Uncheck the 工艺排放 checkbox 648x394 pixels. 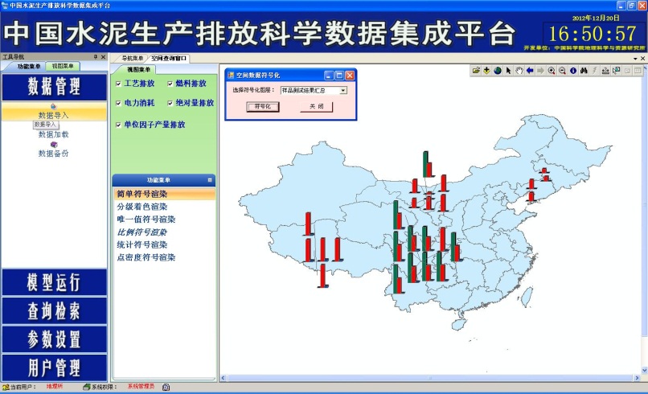[118, 84]
